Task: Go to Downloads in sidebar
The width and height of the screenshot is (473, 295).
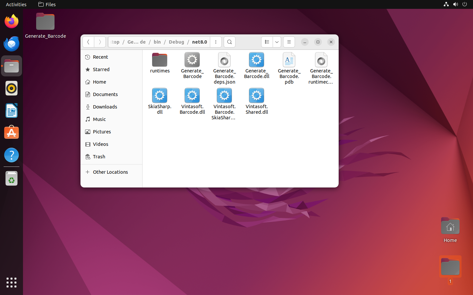Action: pos(105,107)
